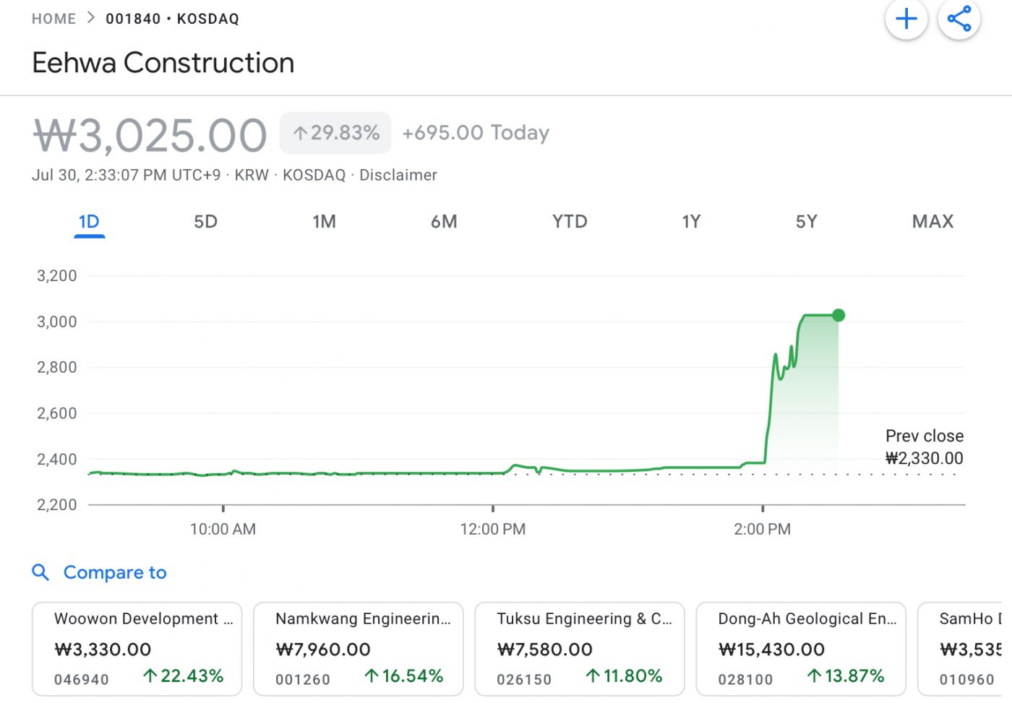
Task: Click the plus icon to follow stock
Action: [906, 20]
